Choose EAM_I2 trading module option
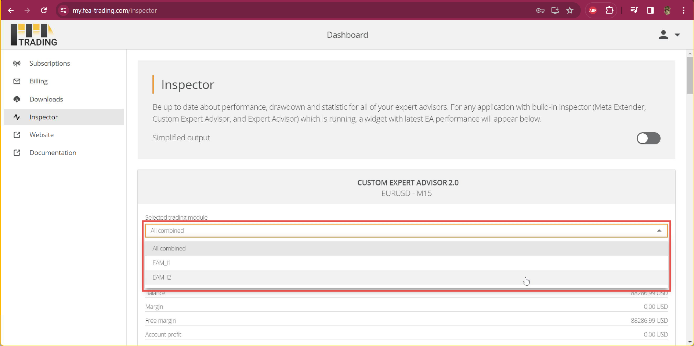Image resolution: width=694 pixels, height=346 pixels. [x=406, y=277]
